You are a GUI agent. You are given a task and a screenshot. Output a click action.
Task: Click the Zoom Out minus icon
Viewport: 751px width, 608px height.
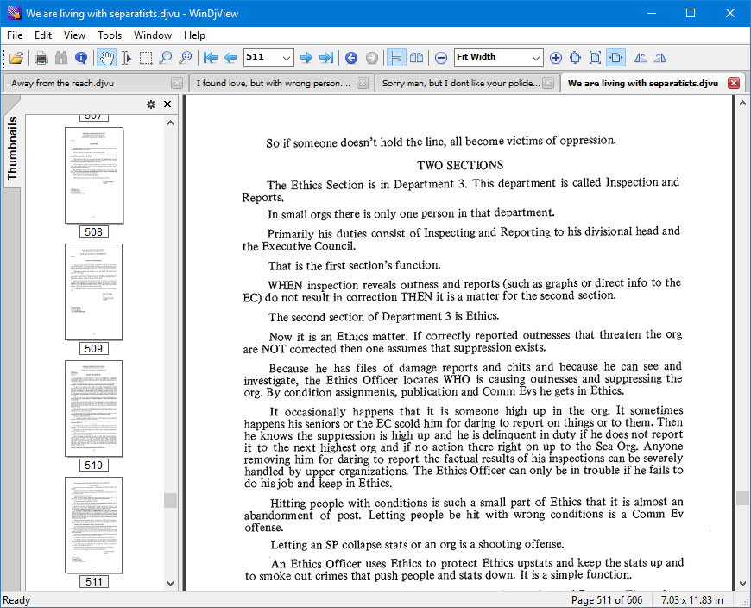click(440, 58)
